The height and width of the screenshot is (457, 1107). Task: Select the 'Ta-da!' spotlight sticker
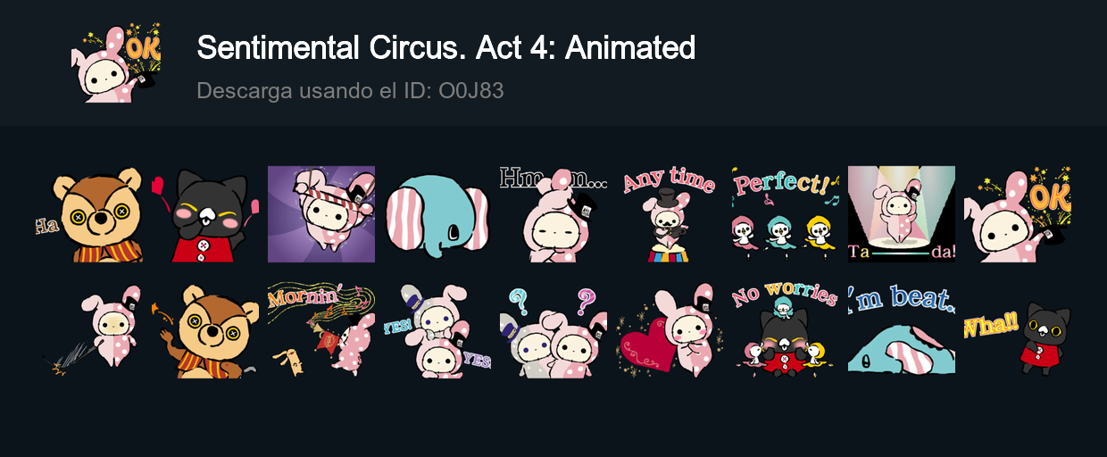tap(902, 214)
